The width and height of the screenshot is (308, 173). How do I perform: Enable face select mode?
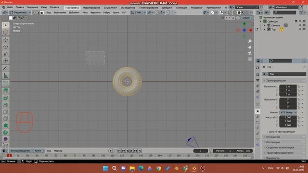[42, 12]
